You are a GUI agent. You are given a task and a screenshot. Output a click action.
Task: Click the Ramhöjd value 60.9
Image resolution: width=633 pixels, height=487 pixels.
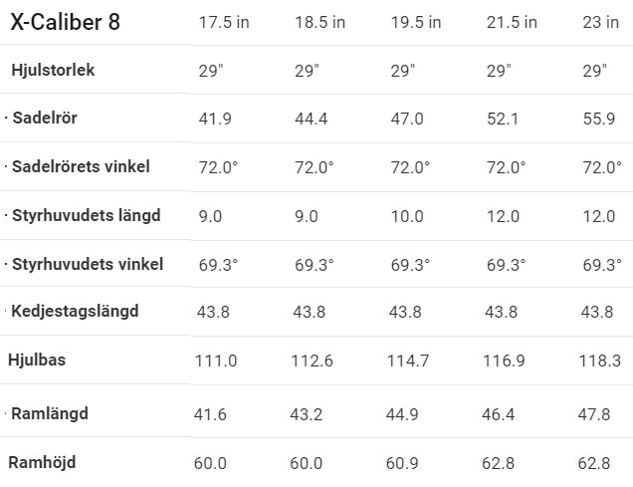coord(406,463)
